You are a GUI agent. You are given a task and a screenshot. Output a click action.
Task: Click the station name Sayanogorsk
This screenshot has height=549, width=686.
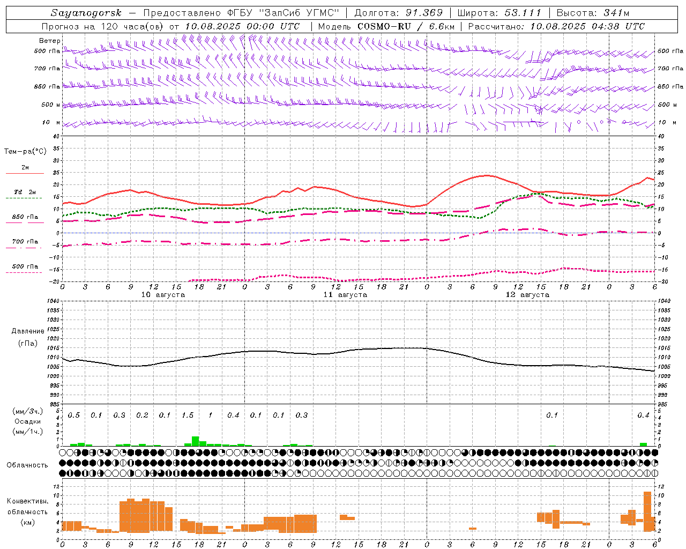(86, 13)
